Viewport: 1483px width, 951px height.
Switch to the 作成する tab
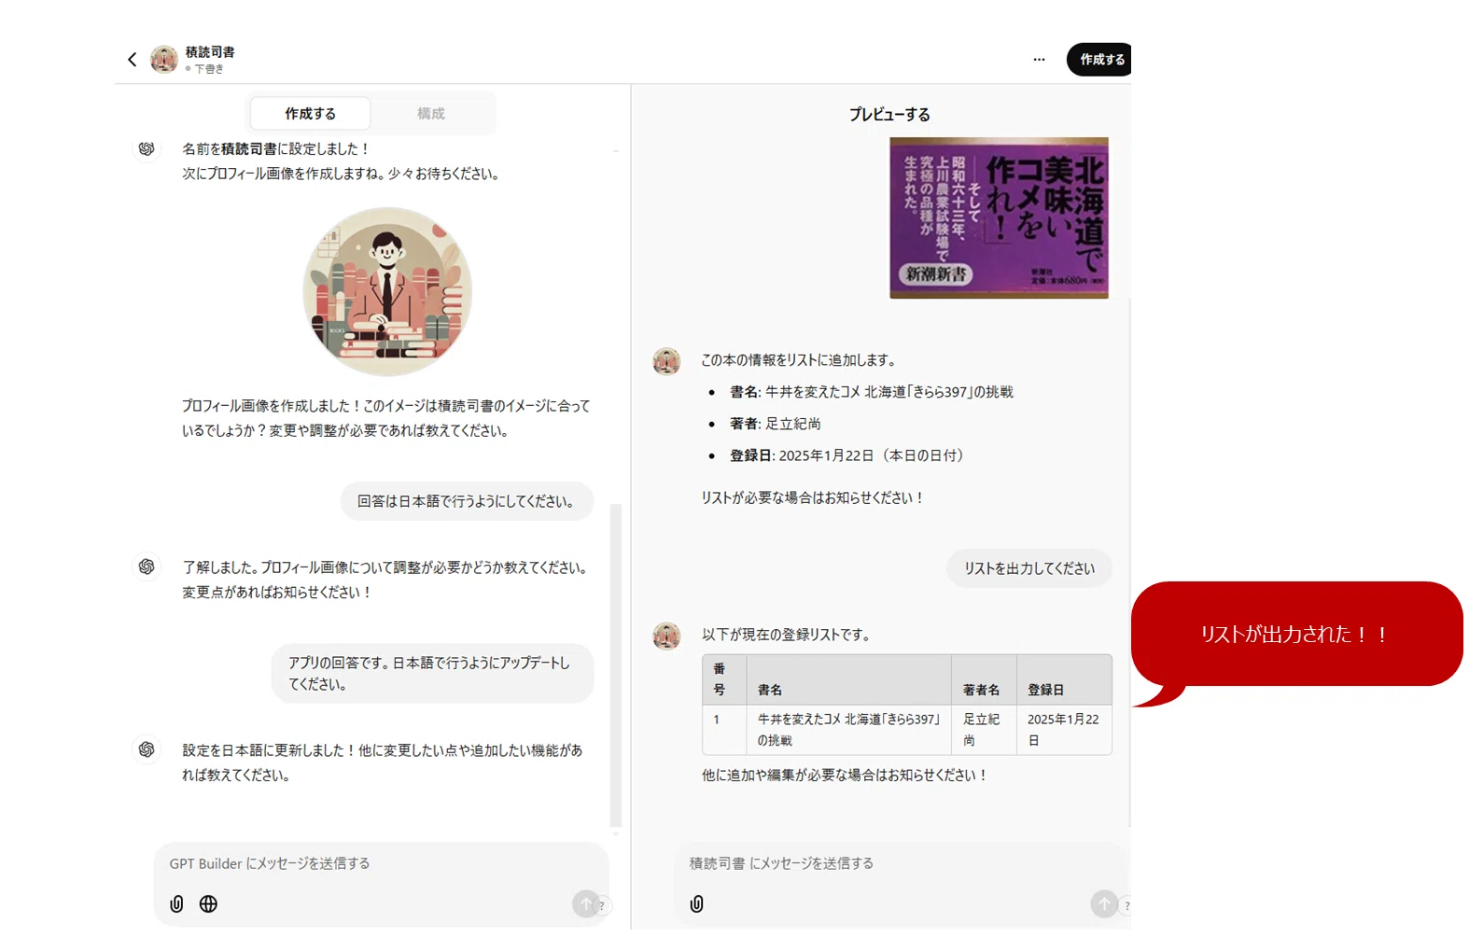click(311, 114)
